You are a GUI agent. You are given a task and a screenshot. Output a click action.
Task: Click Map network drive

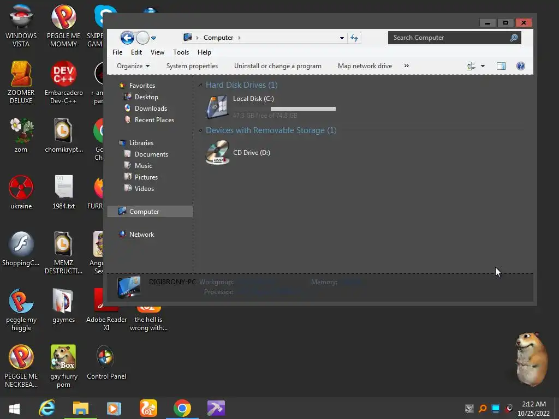coord(365,66)
